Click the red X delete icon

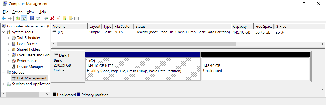tap(52, 18)
